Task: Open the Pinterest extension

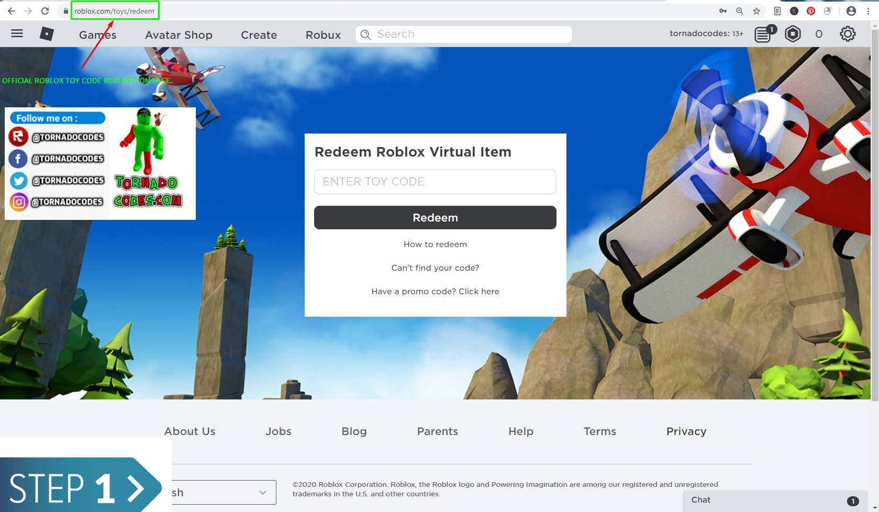Action: click(x=811, y=10)
